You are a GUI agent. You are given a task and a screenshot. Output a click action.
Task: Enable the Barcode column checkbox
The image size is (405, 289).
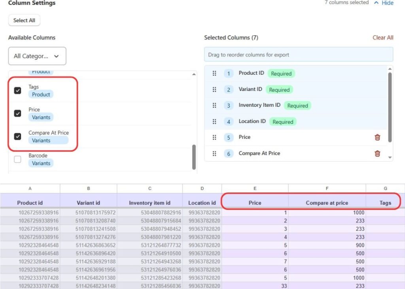coord(18,159)
